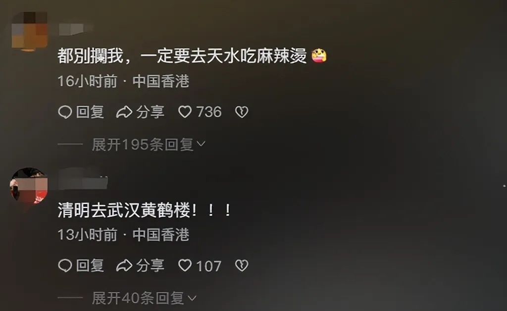The image size is (507, 311).
Task: Click 回复 text under 16小时前 comment
Action: pos(90,112)
